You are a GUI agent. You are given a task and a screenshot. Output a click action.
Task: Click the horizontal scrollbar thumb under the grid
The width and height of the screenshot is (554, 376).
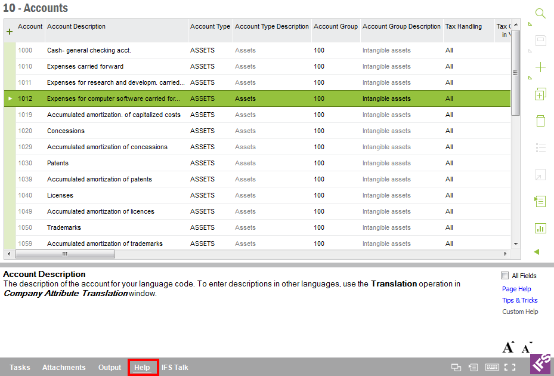pos(64,254)
